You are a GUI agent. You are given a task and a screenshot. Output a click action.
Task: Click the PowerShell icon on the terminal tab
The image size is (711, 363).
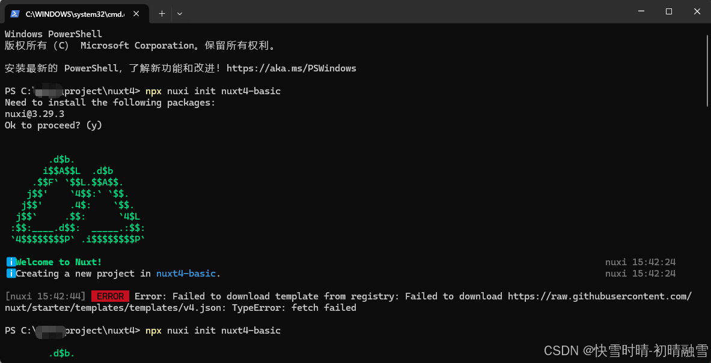pos(14,13)
